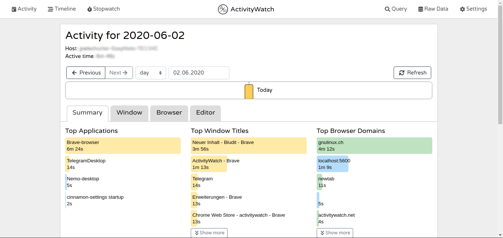Click the Erweiterungen - Brave title entry
Screen dimensions: 503x238
click(217, 200)
